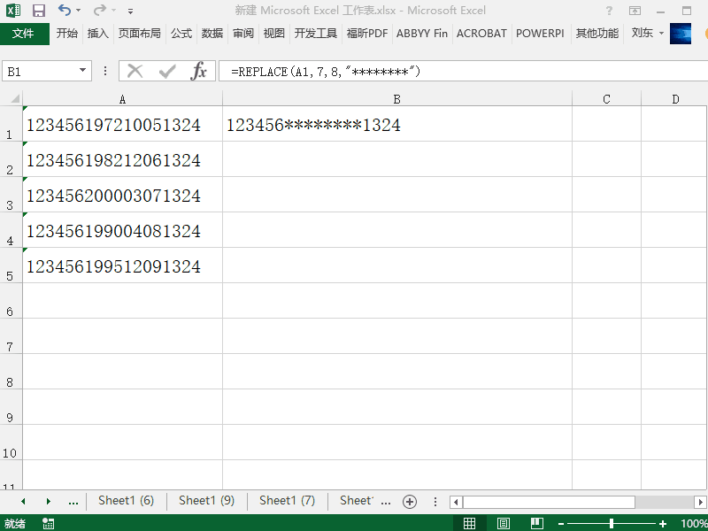Image resolution: width=708 pixels, height=531 pixels.
Task: Save the workbook with floppy disk icon
Action: (x=39, y=11)
